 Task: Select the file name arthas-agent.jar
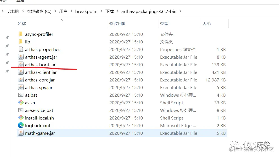(x=41, y=57)
